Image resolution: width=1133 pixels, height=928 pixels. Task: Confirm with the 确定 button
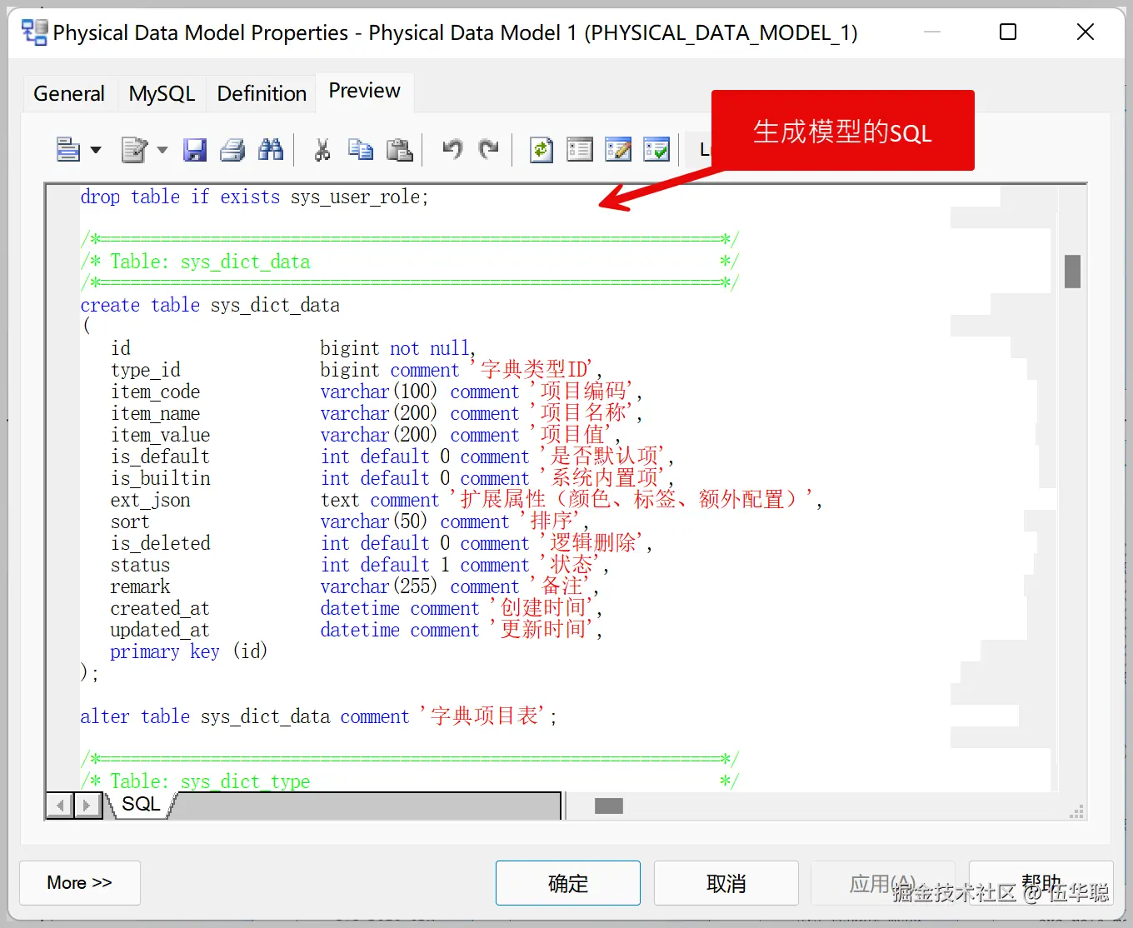(567, 883)
